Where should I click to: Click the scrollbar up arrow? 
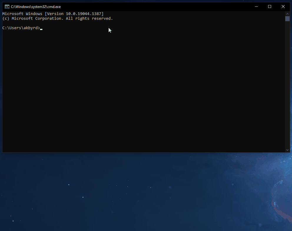(x=287, y=14)
